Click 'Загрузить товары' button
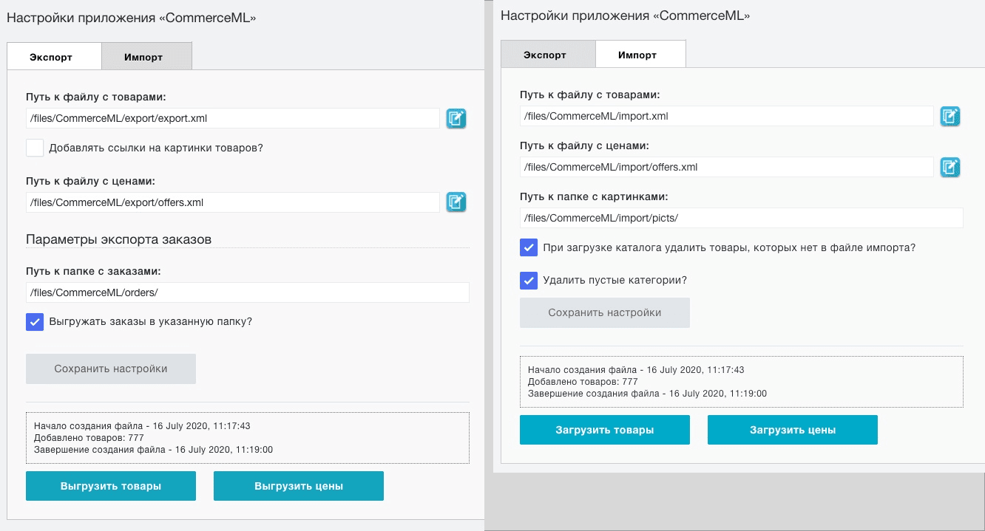The image size is (985, 531). pos(605,430)
